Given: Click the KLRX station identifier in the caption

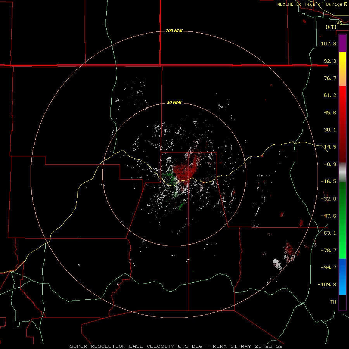Looking at the screenshot, I should (x=221, y=346).
